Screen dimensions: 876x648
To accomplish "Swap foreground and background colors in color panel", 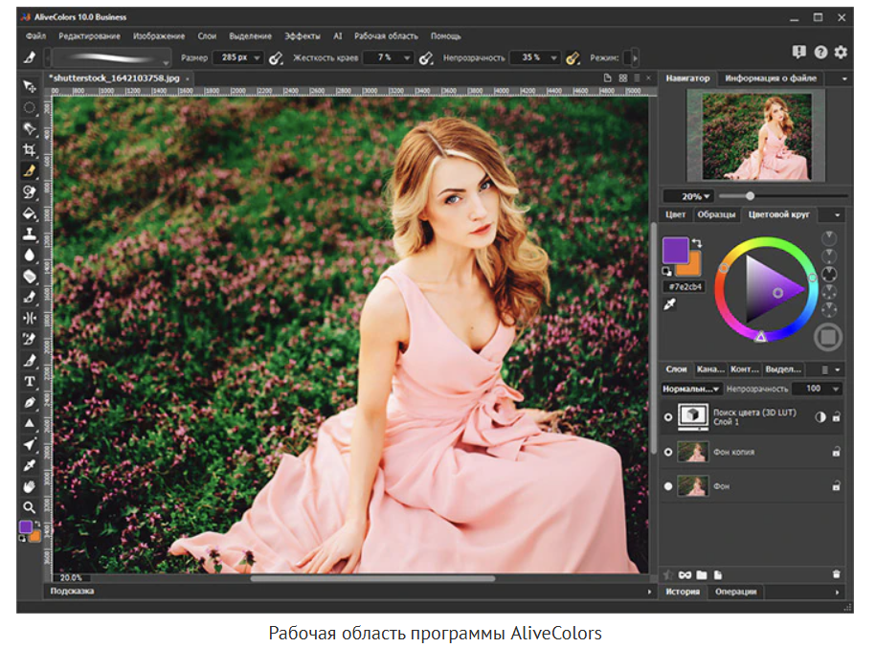I will click(697, 243).
